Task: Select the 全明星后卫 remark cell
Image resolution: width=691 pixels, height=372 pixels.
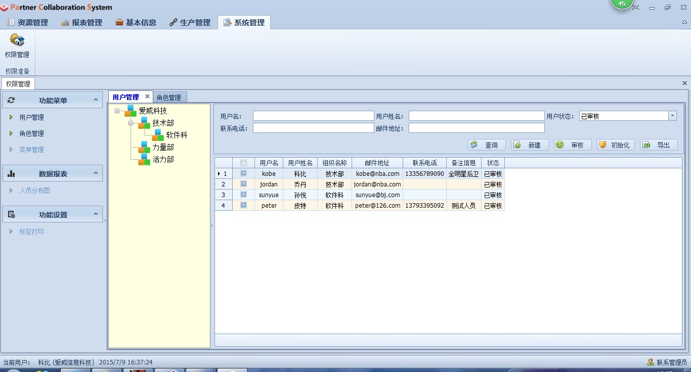Action: pyautogui.click(x=464, y=173)
